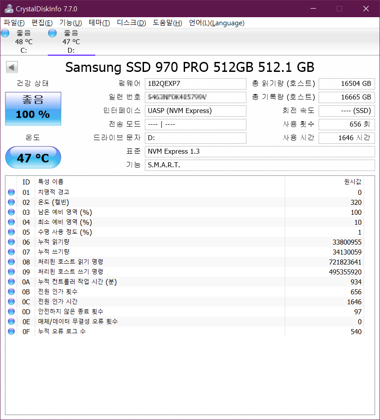
Task: Open the 언어(L)(Language) menu
Action: click(217, 23)
